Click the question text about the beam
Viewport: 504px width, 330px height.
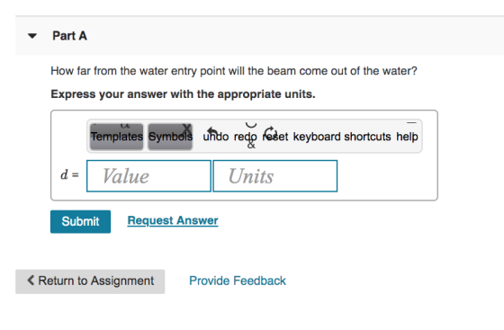coord(234,71)
